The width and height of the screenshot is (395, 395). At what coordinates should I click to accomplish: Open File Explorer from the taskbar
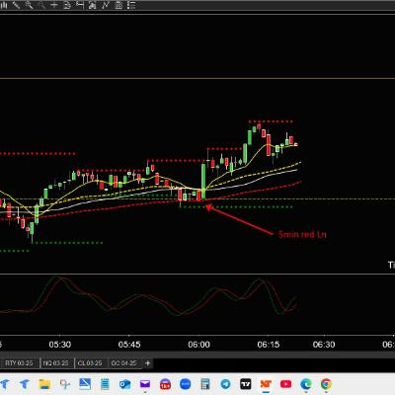pyautogui.click(x=44, y=384)
